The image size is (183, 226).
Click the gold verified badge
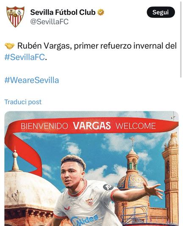tap(101, 12)
